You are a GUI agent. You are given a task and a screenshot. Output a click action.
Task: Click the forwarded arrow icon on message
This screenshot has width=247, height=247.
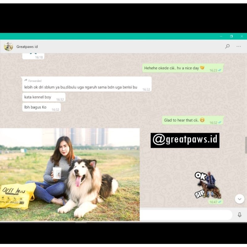[x=26, y=81]
